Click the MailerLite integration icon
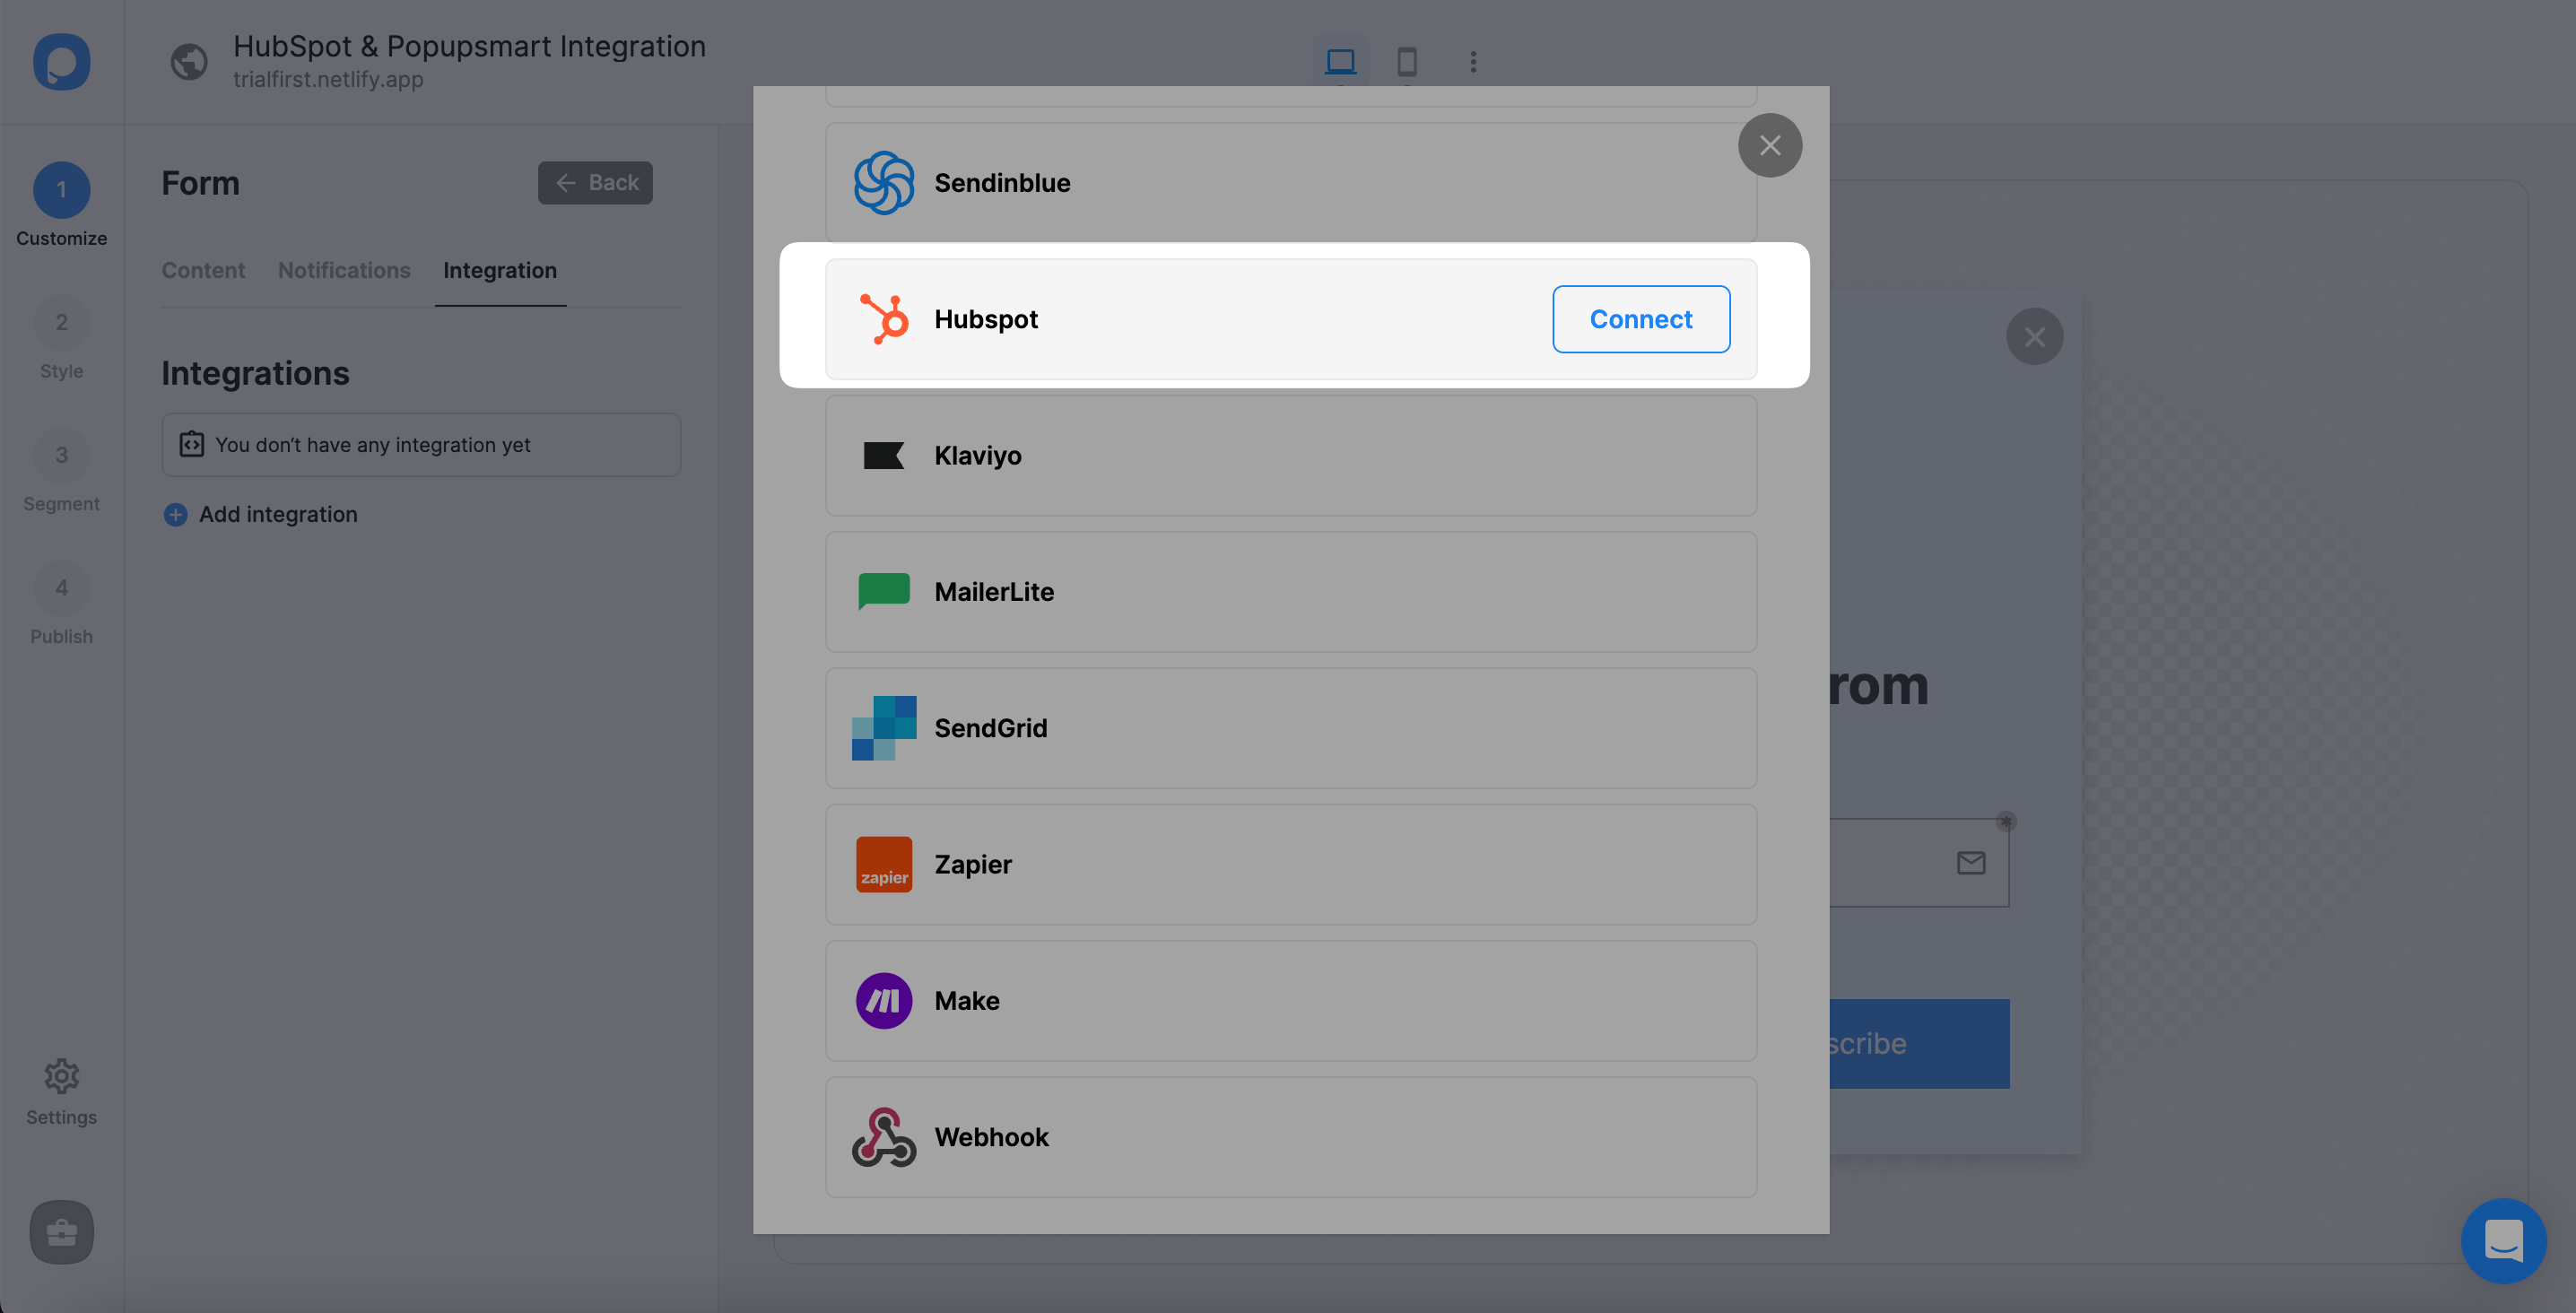 [883, 589]
